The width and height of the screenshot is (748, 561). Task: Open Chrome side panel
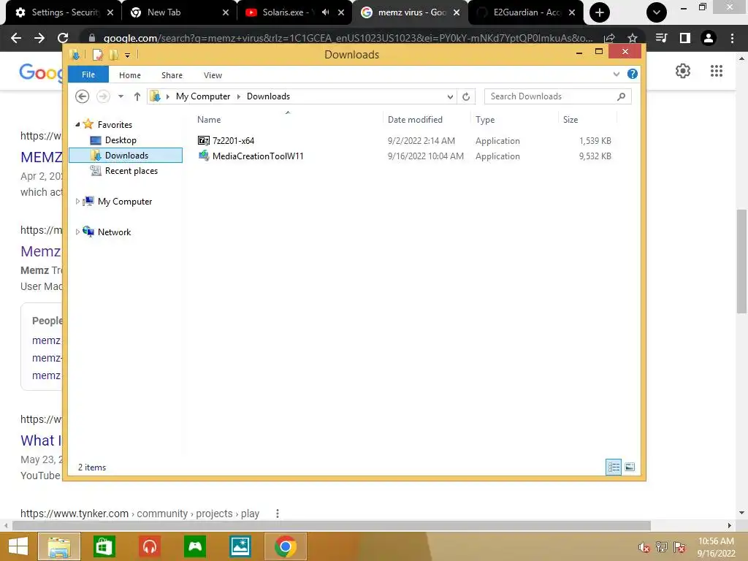pyautogui.click(x=685, y=38)
